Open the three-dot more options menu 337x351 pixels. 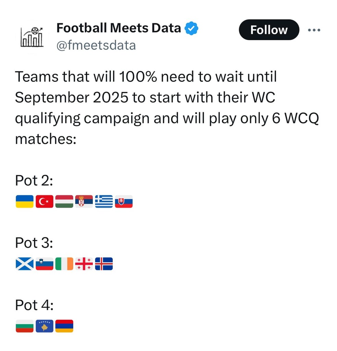[x=314, y=30]
